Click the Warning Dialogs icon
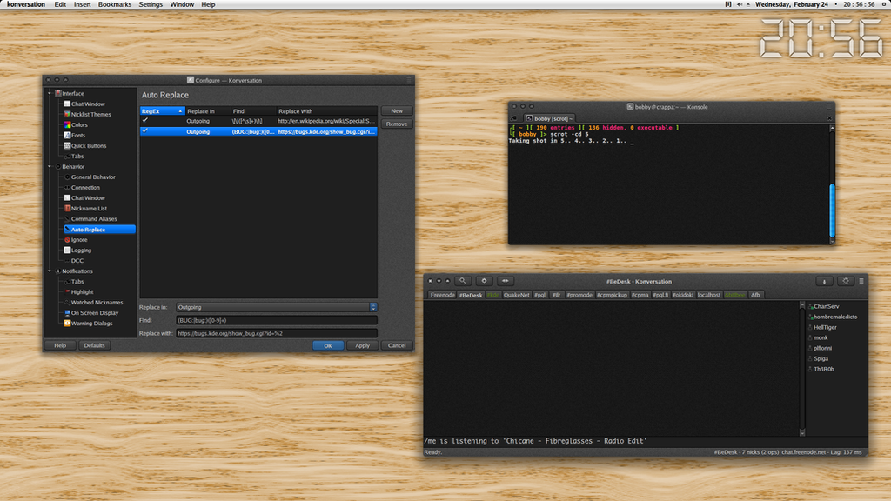Image resolution: width=891 pixels, height=501 pixels. point(67,324)
